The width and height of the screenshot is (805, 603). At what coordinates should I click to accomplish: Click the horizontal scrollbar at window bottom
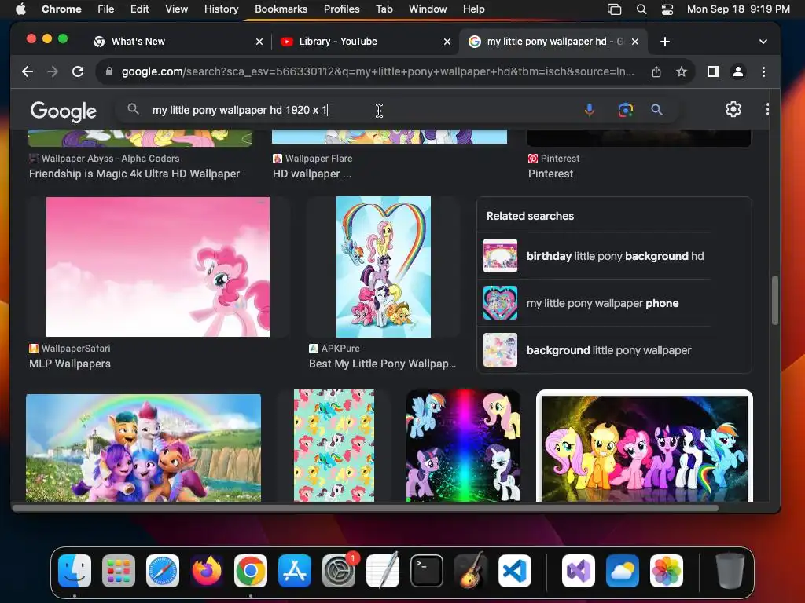(365, 508)
